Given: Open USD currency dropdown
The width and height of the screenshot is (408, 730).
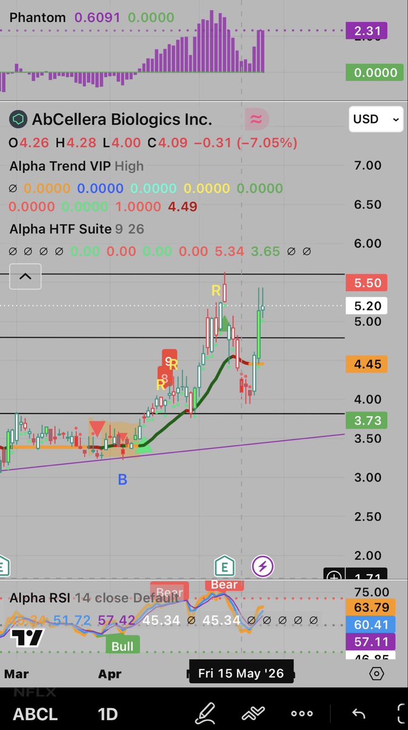Looking at the screenshot, I should [376, 119].
